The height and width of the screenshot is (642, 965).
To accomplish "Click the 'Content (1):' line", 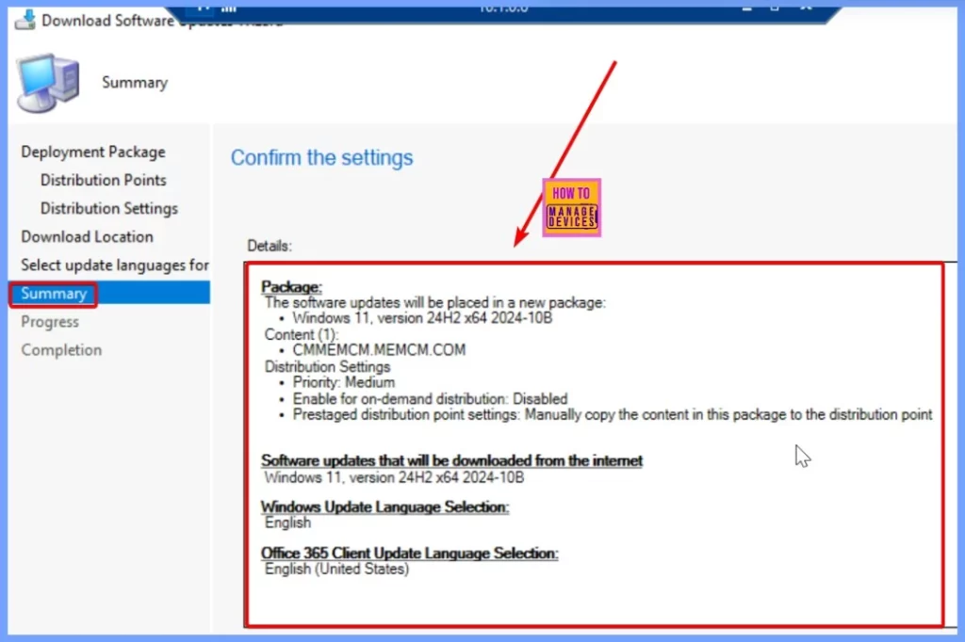I will [x=301, y=334].
